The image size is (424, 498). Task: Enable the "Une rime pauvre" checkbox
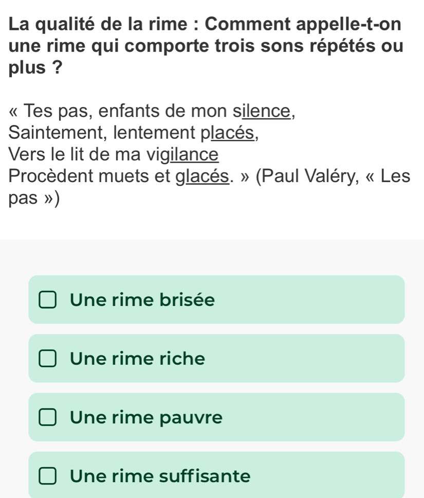click(48, 417)
